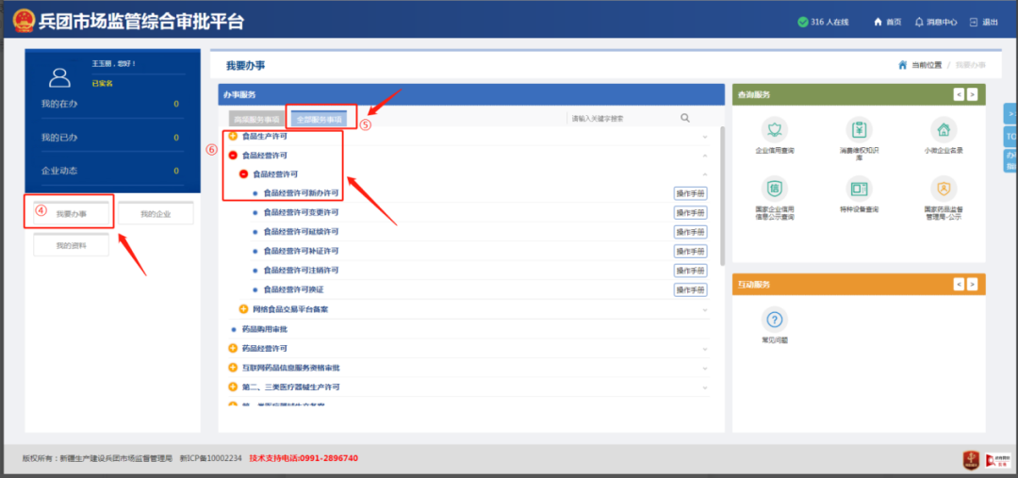Select 食品经营许可注销许可 item

tap(301, 271)
